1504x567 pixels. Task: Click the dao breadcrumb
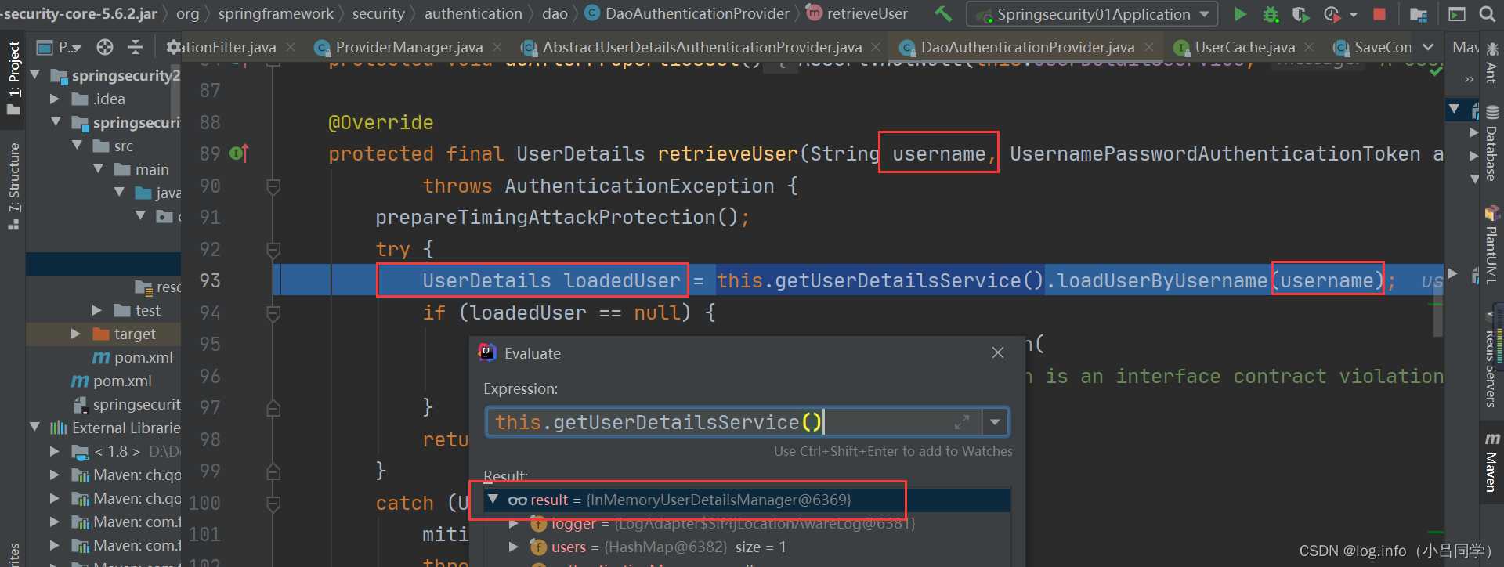click(555, 13)
